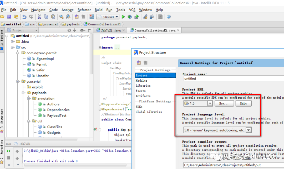
Task: Collapse all nodes in the Project panel
Action: click(x=74, y=30)
